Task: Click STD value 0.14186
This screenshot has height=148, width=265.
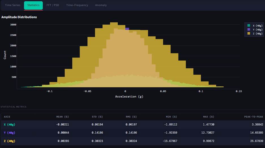Action: coord(97,133)
